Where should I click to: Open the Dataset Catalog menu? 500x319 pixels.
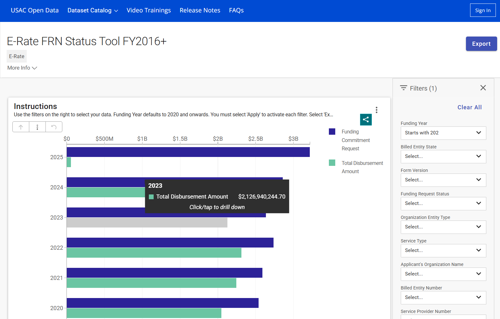pyautogui.click(x=93, y=10)
